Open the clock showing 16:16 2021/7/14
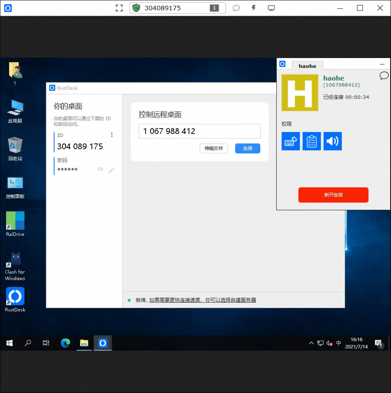 coord(356,343)
